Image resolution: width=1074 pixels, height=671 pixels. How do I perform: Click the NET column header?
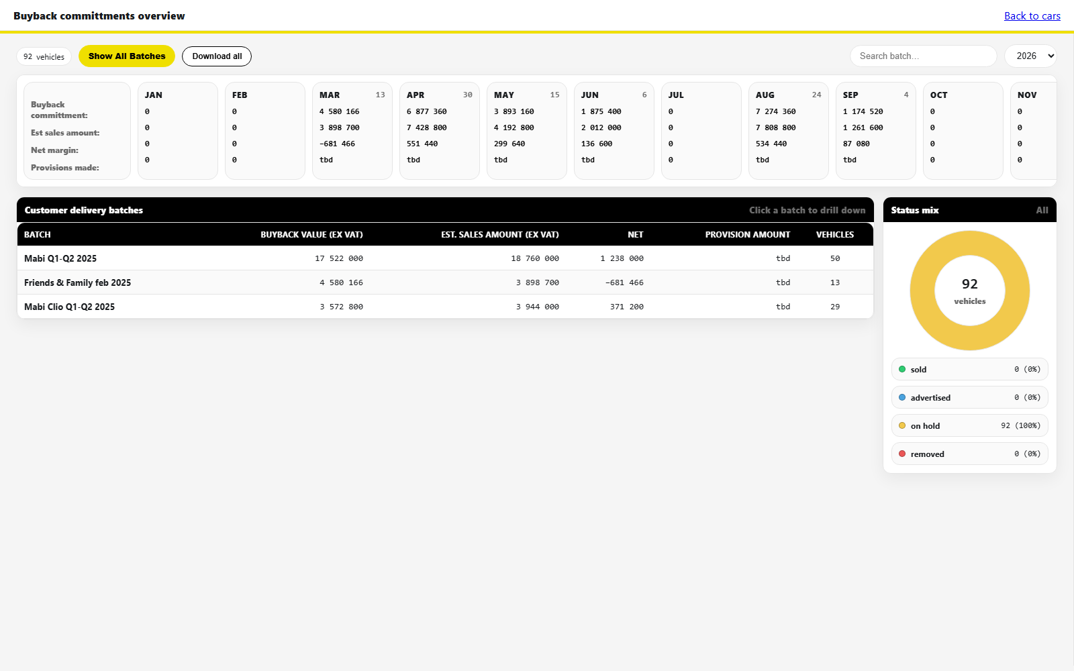tap(636, 235)
